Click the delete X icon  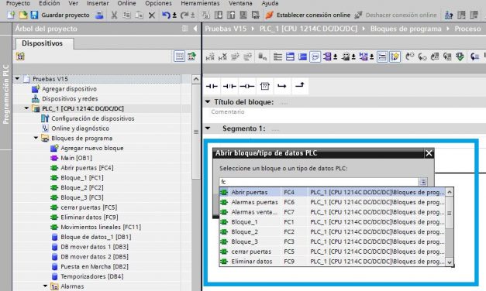pos(152,15)
